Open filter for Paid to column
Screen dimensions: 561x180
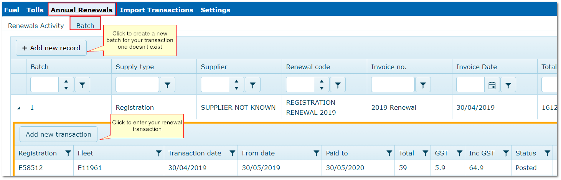(x=389, y=153)
